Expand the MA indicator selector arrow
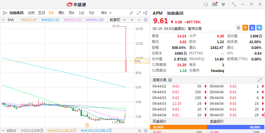 (x=3, y=20)
